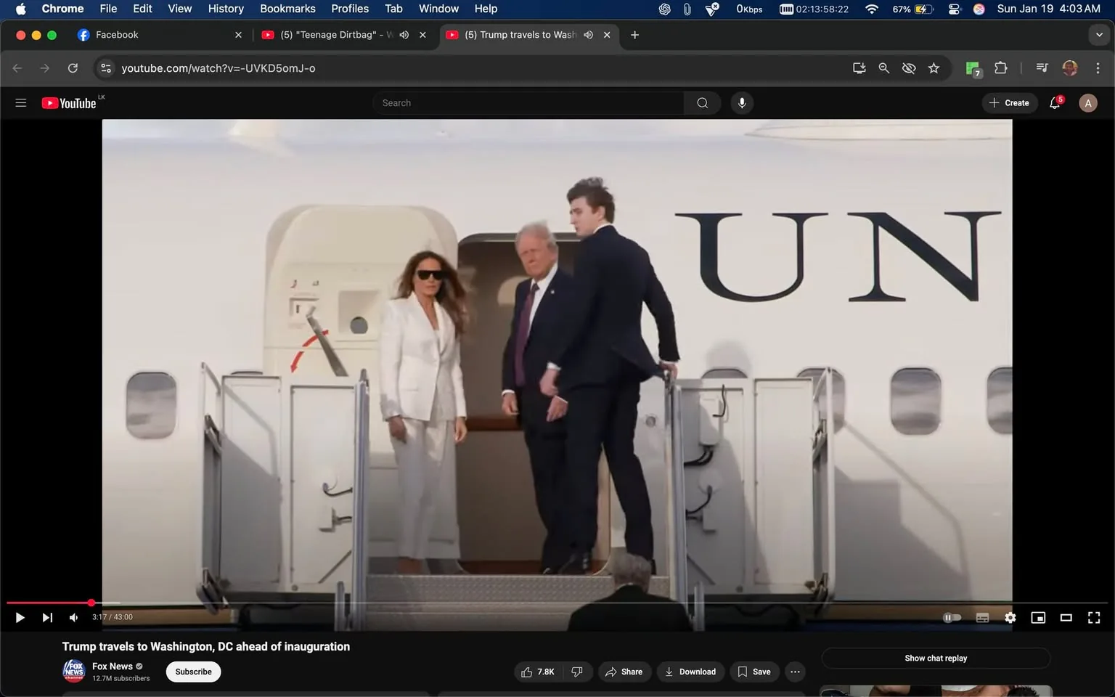Click the YouTube logo to go home
Viewport: 1115px width, 697px height.
(x=70, y=102)
